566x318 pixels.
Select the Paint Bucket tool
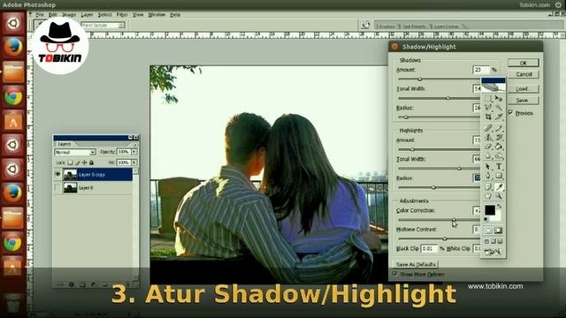pos(499,147)
